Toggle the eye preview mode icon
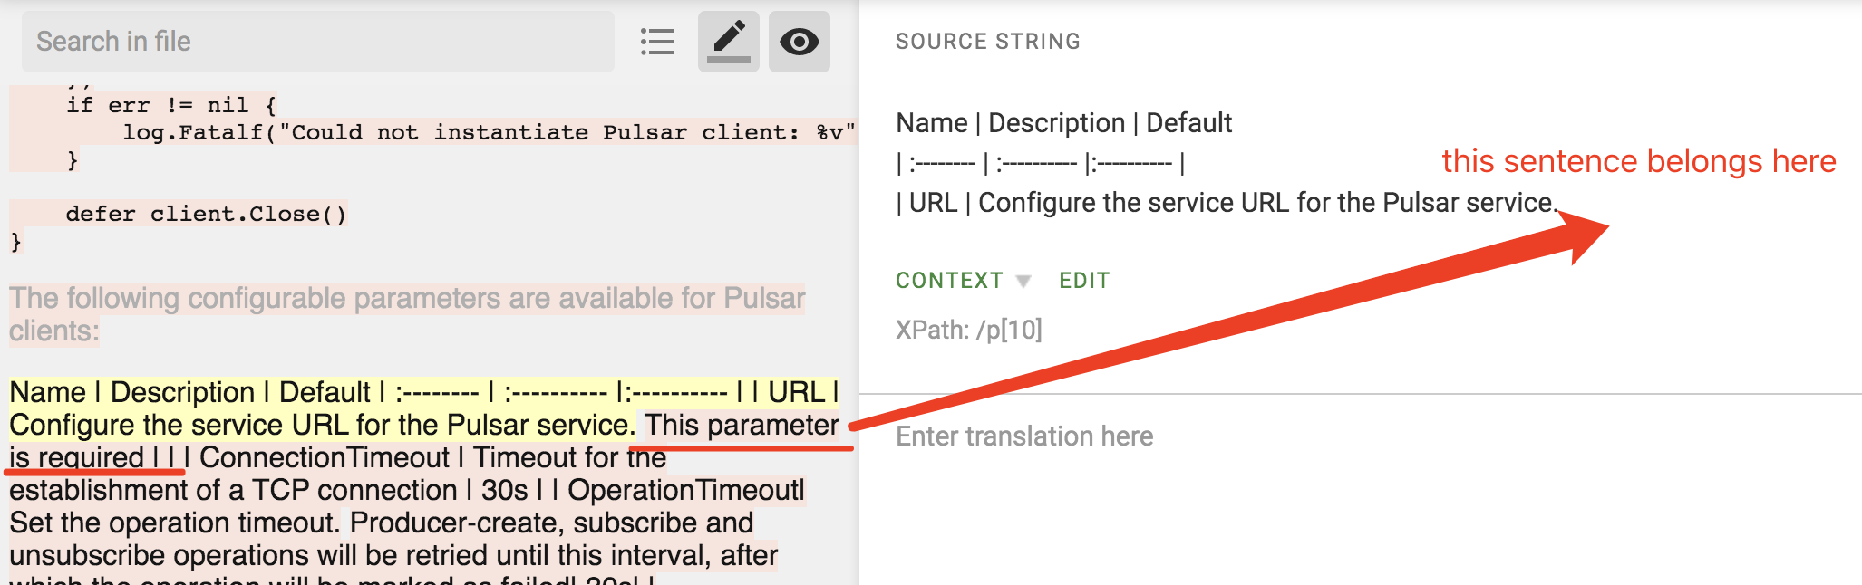 point(800,42)
